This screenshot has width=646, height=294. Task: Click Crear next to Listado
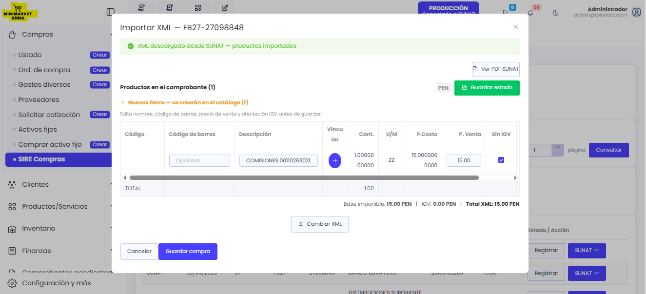click(100, 55)
